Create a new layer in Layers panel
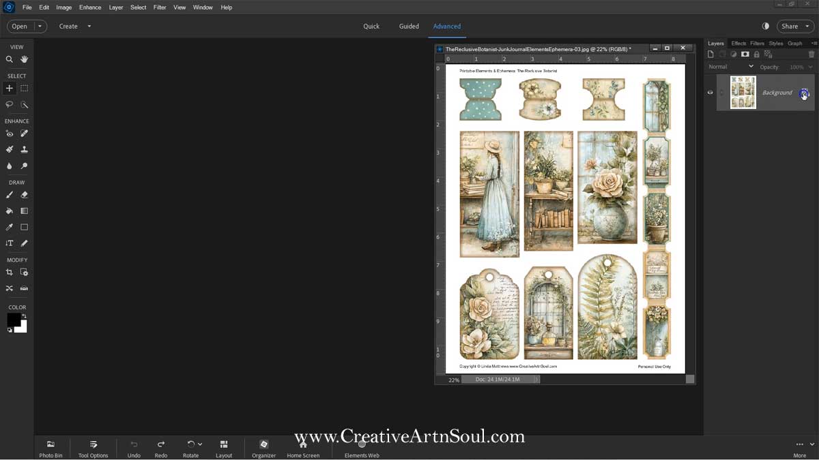Screen dimensions: 819x460 [710, 55]
